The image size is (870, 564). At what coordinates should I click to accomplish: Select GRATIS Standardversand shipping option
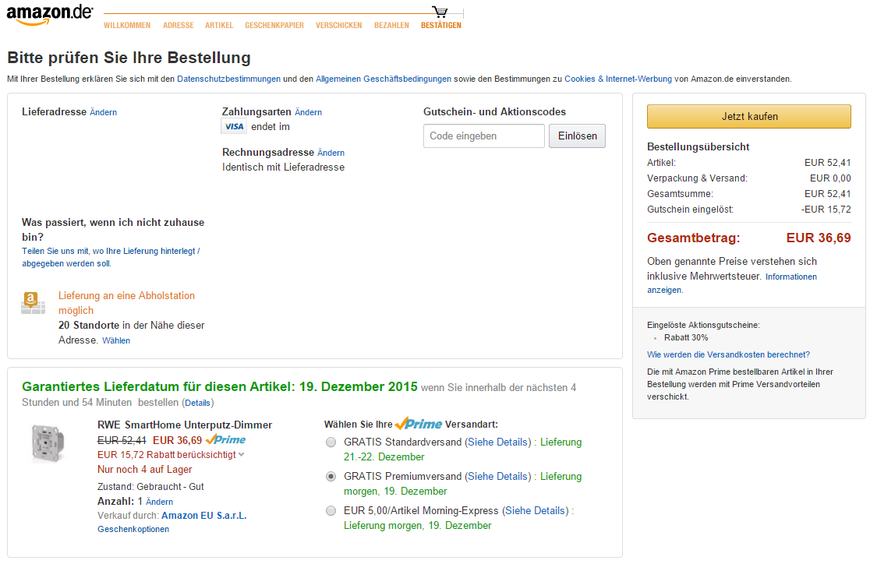(x=331, y=442)
